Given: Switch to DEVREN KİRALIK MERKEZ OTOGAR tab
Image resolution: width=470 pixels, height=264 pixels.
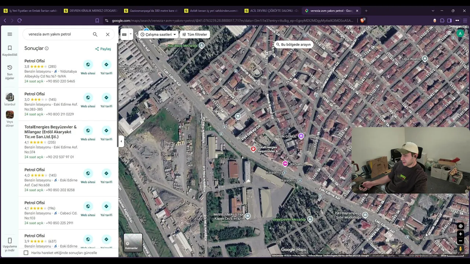Looking at the screenshot, I should tap(90, 11).
